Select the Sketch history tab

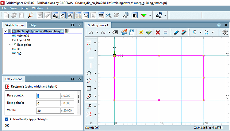(x=14, y=25)
